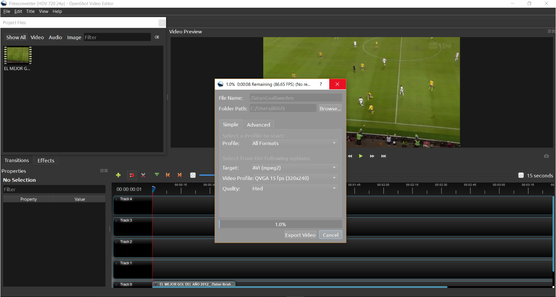
Task: Click the 00:00:00:01 timecode display
Action: [129, 189]
